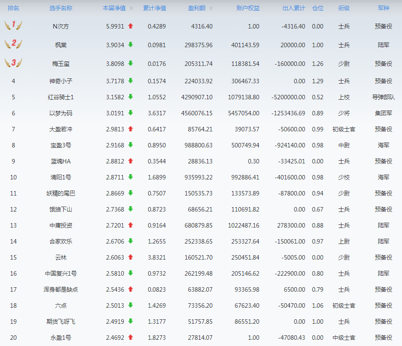Click green down arrow beside 红谷骑士1
Viewport: 402px width, 346px height.
pos(130,97)
